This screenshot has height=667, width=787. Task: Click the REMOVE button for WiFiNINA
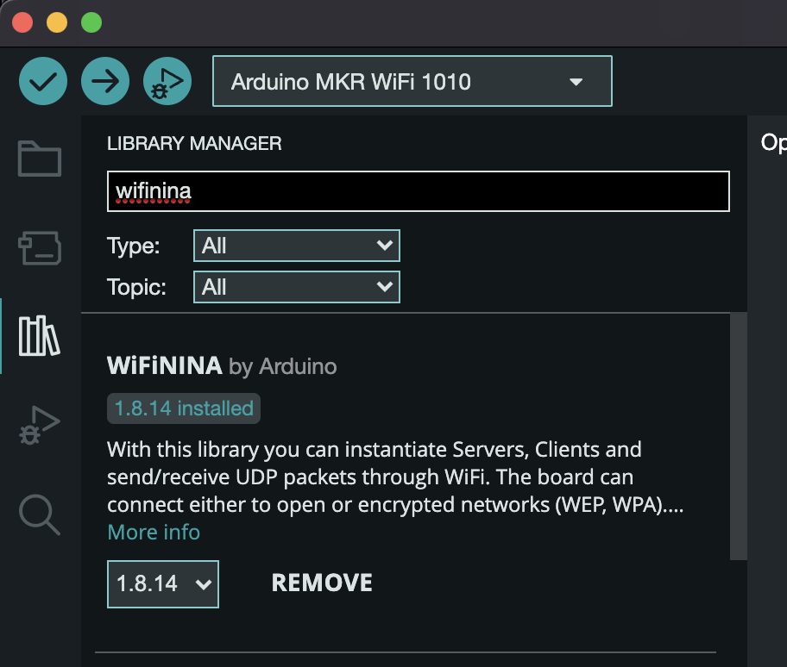coord(321,583)
